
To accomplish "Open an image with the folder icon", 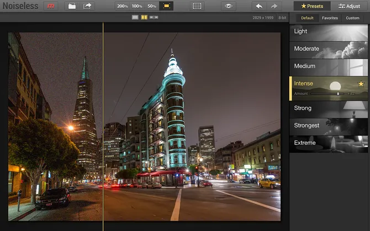I will [x=72, y=6].
